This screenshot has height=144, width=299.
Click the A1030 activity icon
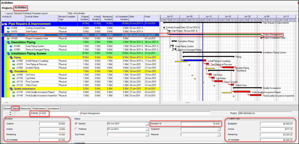pyautogui.click(x=8, y=38)
